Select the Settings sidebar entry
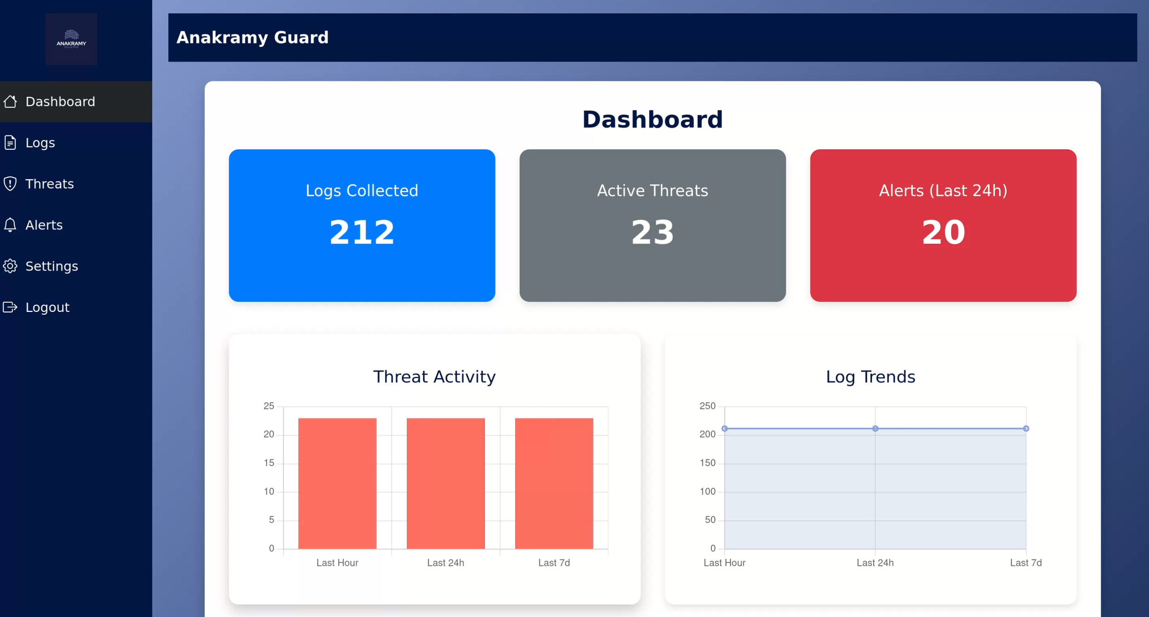The height and width of the screenshot is (617, 1149). click(52, 266)
